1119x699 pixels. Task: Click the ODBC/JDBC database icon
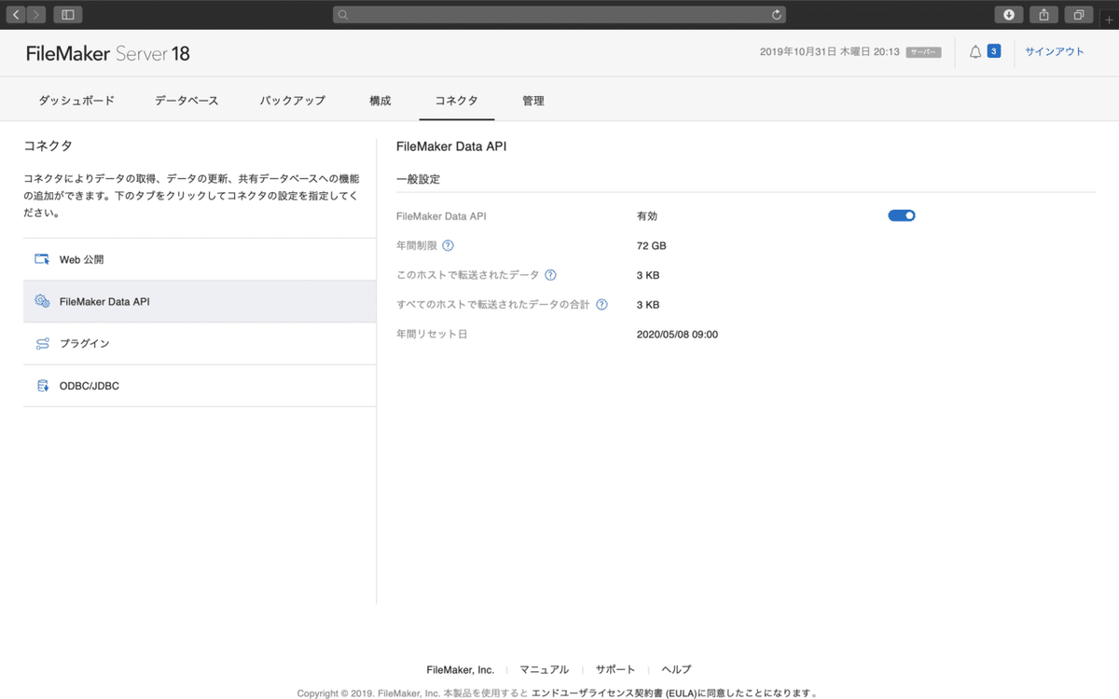[x=42, y=385]
